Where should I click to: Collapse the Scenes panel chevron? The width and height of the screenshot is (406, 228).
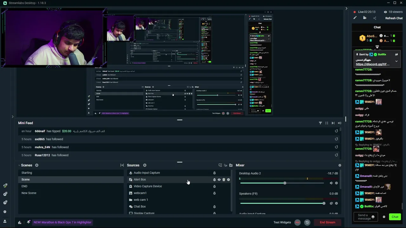point(19,165)
